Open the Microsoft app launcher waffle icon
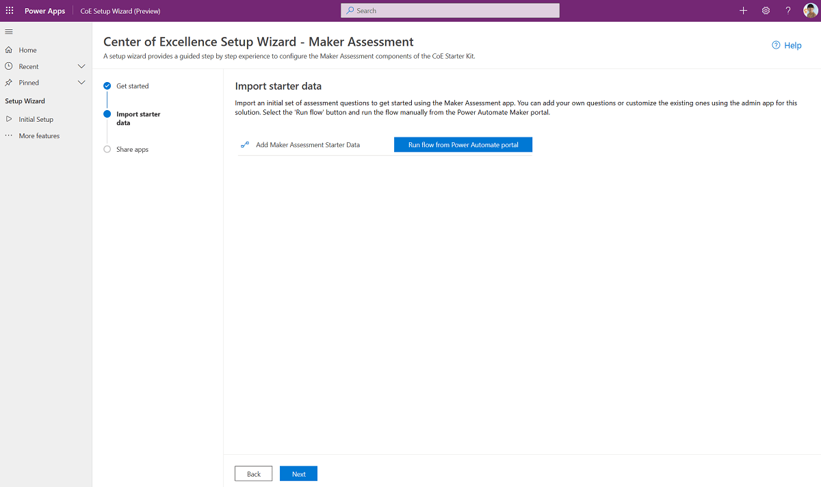821x487 pixels. click(x=10, y=10)
